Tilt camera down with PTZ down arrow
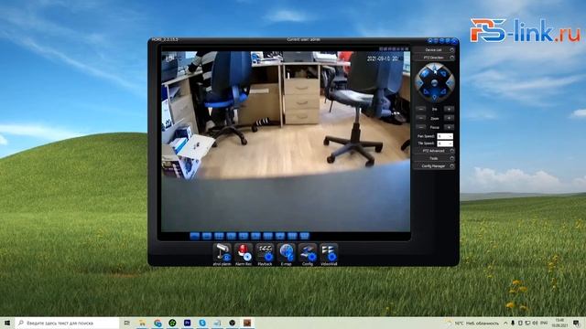This screenshot has width=586, height=329. tap(434, 98)
